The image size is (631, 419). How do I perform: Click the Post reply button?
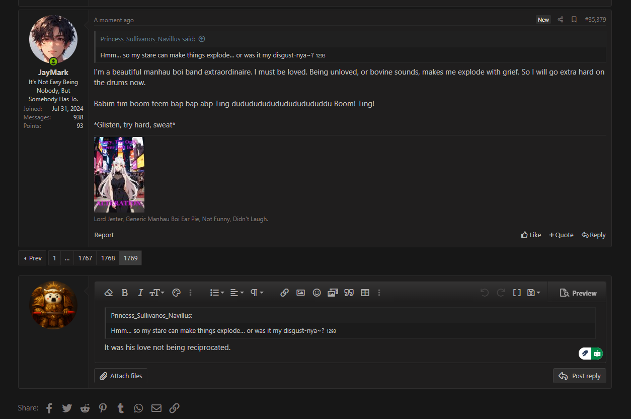[x=580, y=376]
